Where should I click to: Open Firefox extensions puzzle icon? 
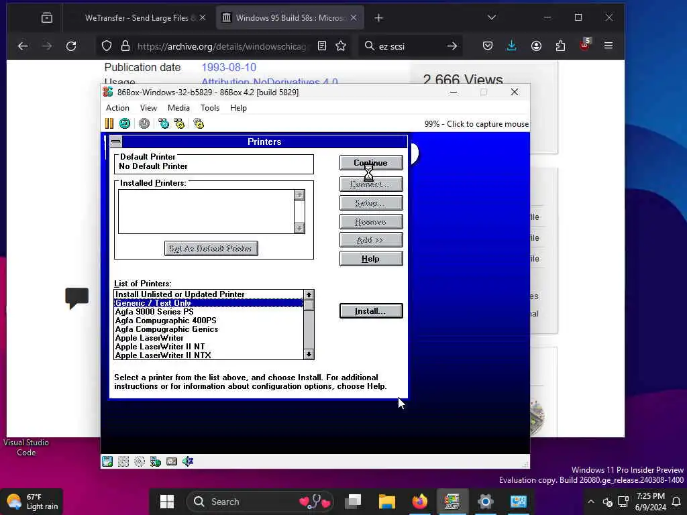tap(560, 46)
